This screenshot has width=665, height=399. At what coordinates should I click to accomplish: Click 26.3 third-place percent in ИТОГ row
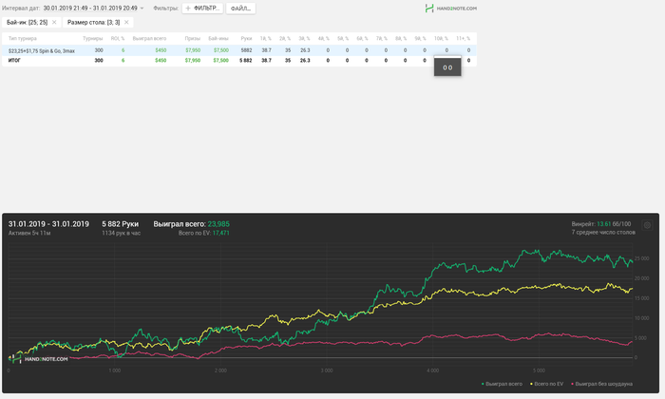(x=305, y=60)
